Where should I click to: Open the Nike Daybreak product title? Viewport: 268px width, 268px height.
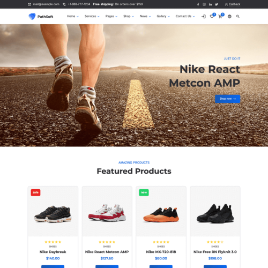(53, 252)
